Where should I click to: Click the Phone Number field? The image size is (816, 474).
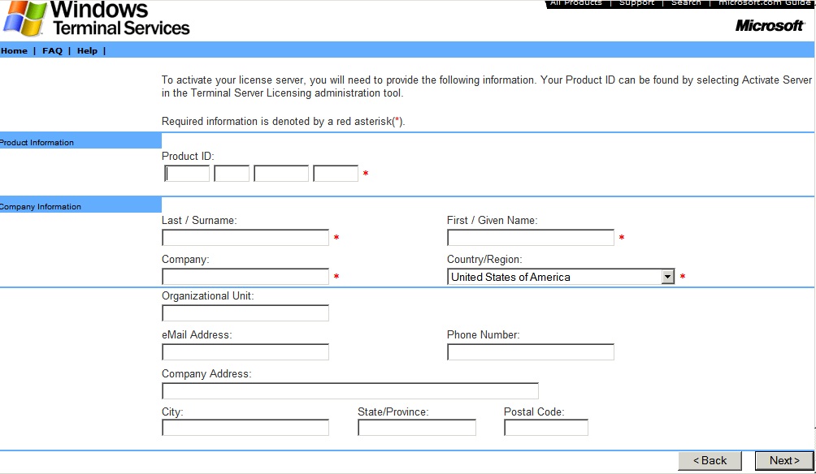(531, 352)
